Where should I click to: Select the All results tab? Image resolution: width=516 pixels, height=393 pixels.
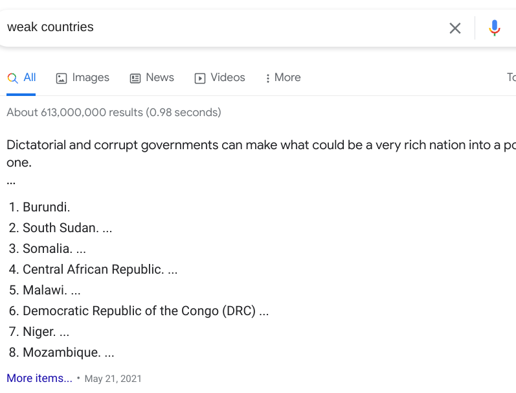pos(21,77)
